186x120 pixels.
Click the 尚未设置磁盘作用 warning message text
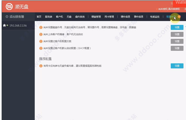(x=90, y=27)
